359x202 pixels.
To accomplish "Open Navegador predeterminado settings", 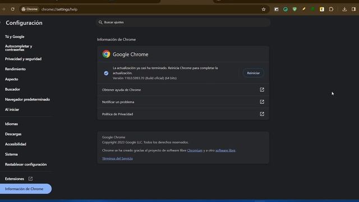I will pos(27,99).
